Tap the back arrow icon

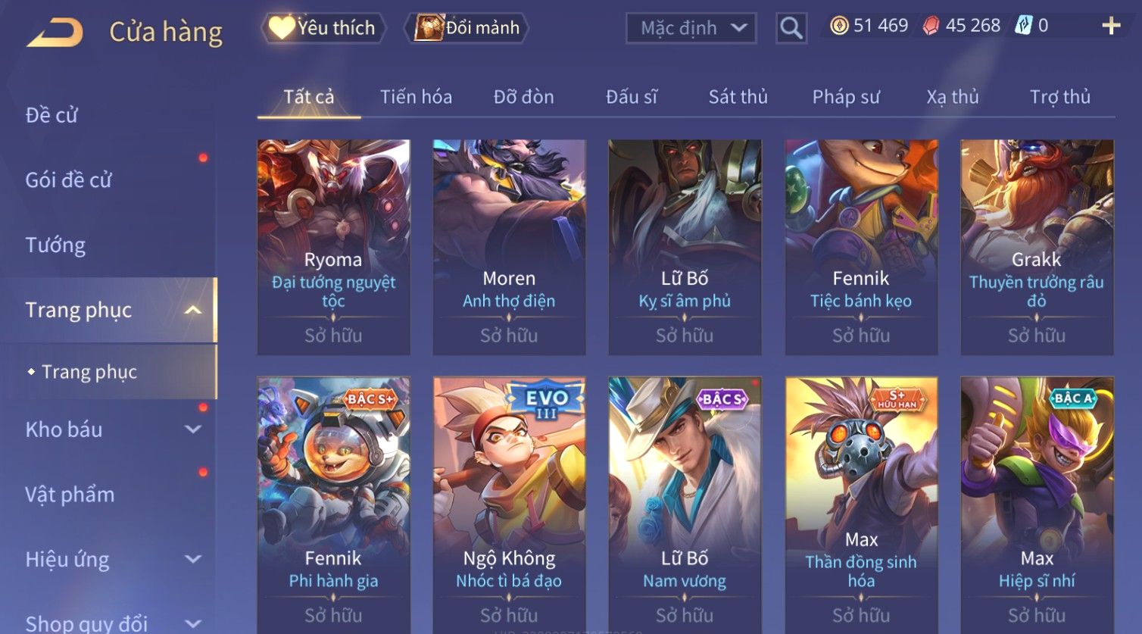point(55,33)
